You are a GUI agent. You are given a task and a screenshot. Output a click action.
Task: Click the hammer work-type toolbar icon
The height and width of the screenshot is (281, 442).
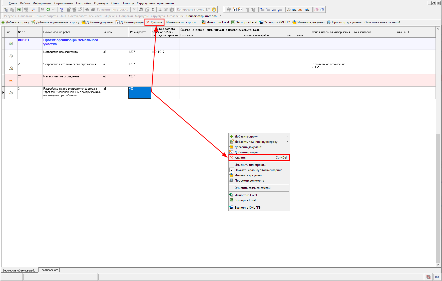pyautogui.click(x=288, y=10)
